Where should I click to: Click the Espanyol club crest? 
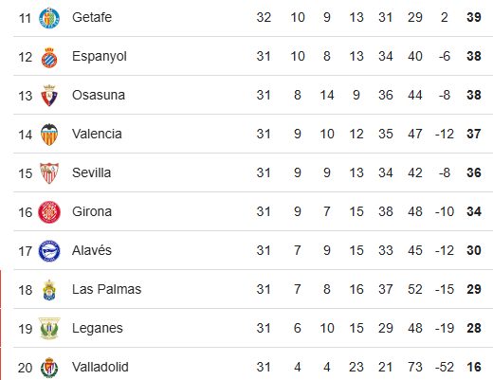pyautogui.click(x=49, y=57)
